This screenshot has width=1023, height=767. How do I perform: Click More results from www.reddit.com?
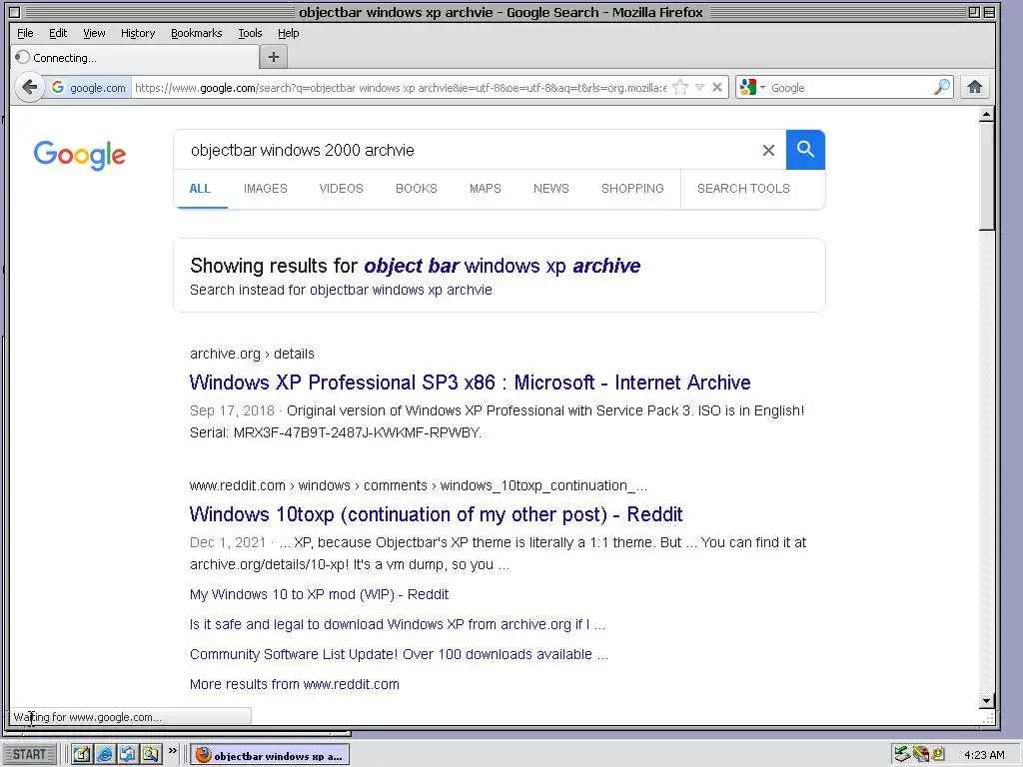point(295,685)
